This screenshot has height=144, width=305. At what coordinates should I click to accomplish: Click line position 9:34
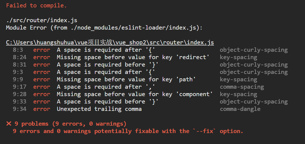coord(20,109)
